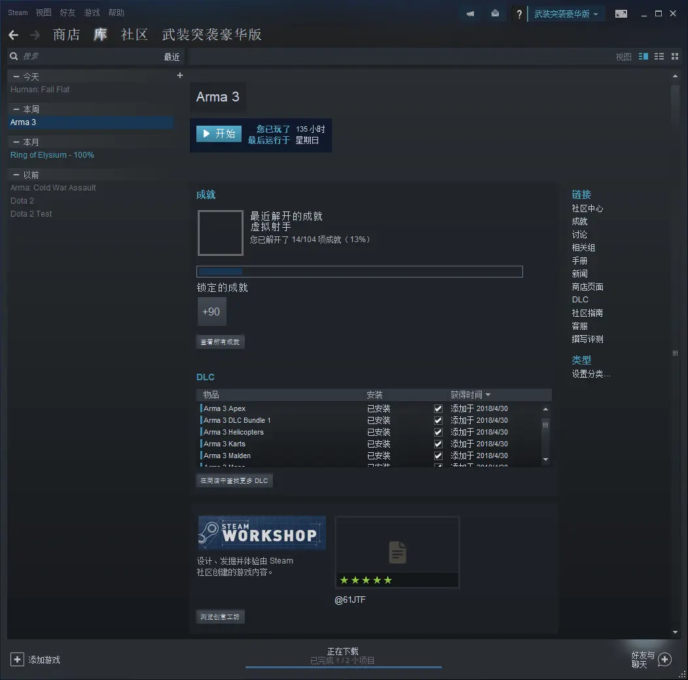Image resolution: width=688 pixels, height=680 pixels.
Task: Collapse the 本月 group
Action: click(16, 142)
